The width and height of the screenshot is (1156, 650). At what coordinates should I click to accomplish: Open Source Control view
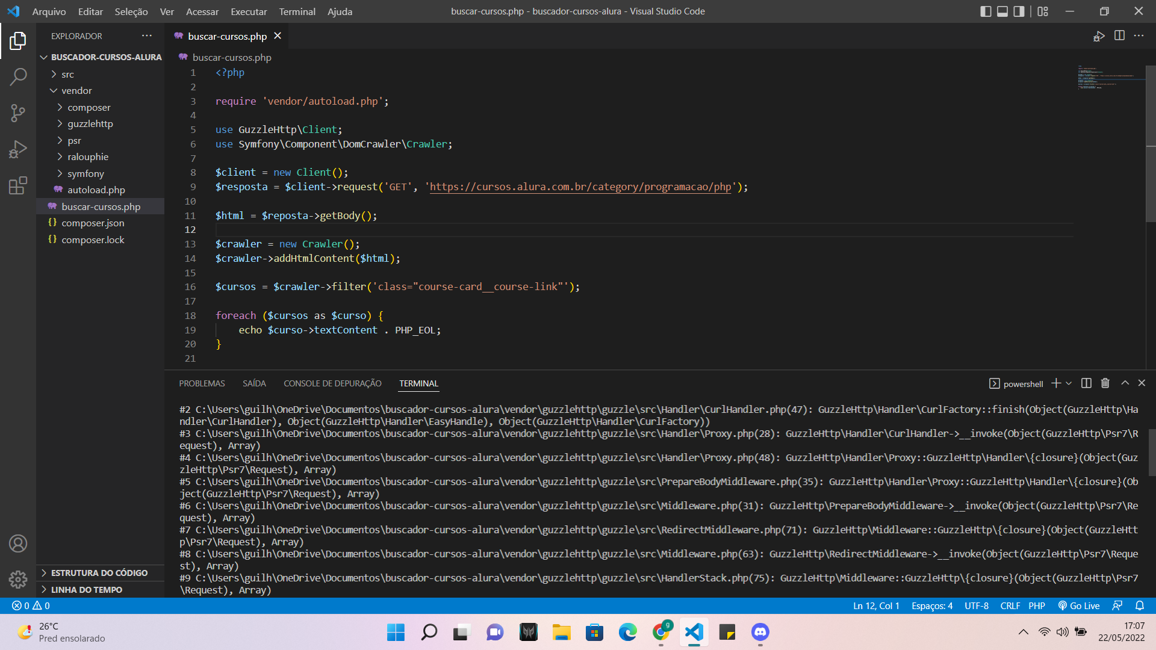point(18,113)
